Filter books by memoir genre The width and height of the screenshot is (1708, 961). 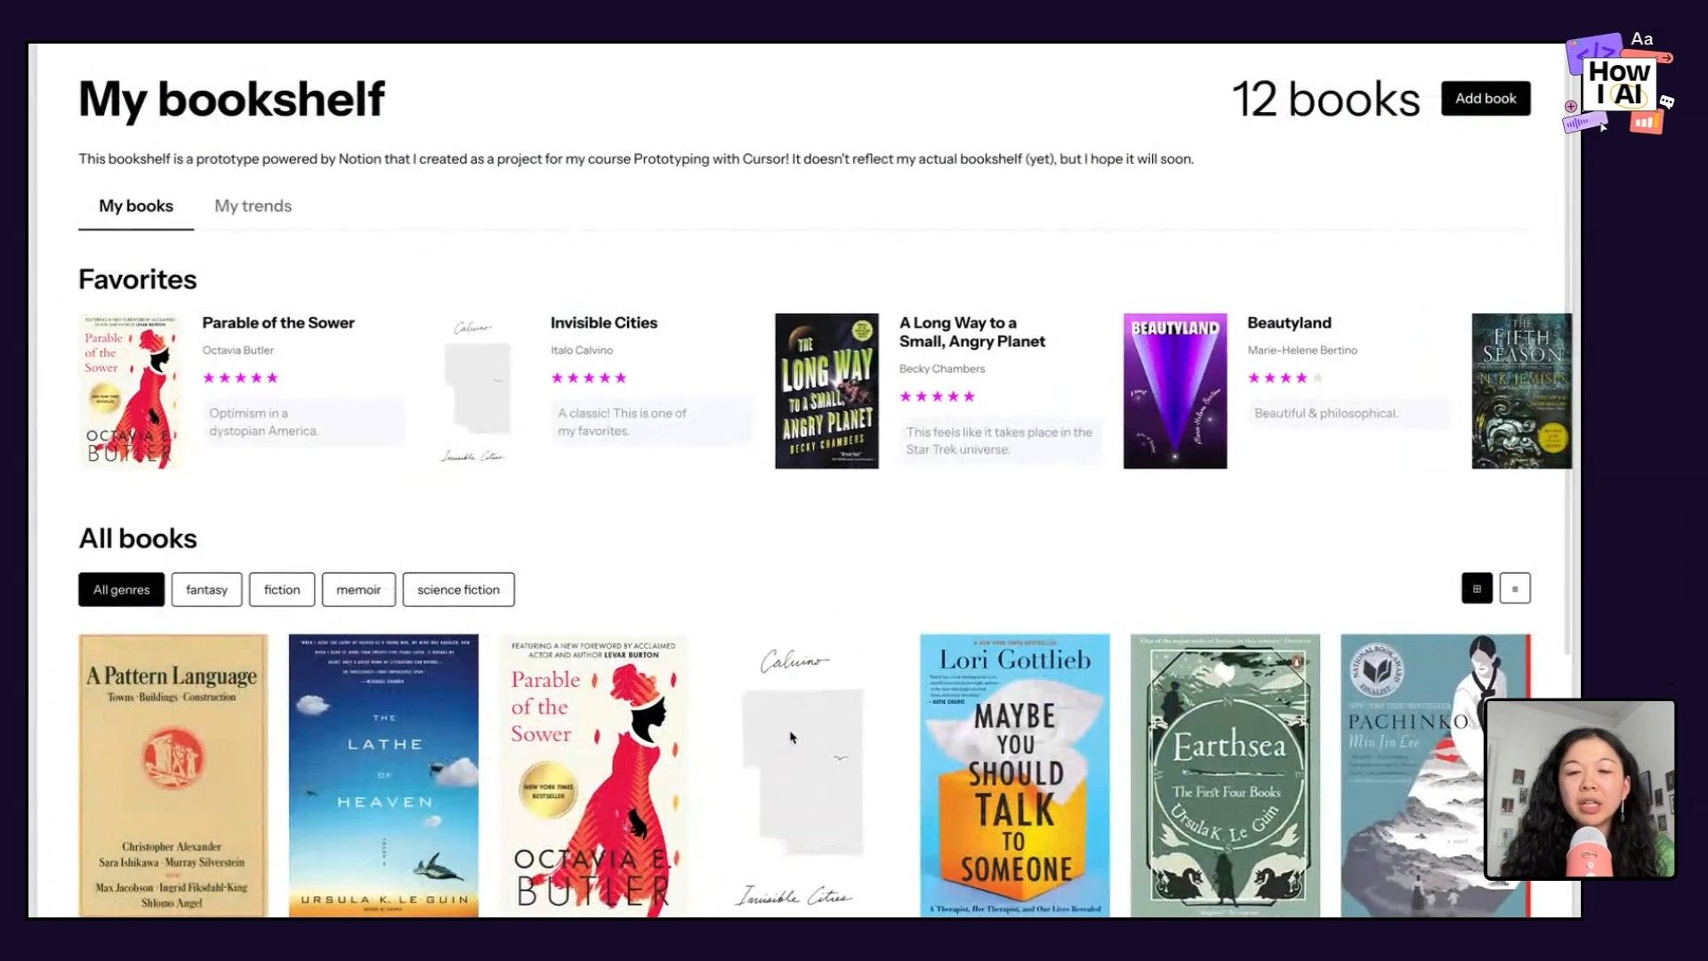click(x=359, y=589)
